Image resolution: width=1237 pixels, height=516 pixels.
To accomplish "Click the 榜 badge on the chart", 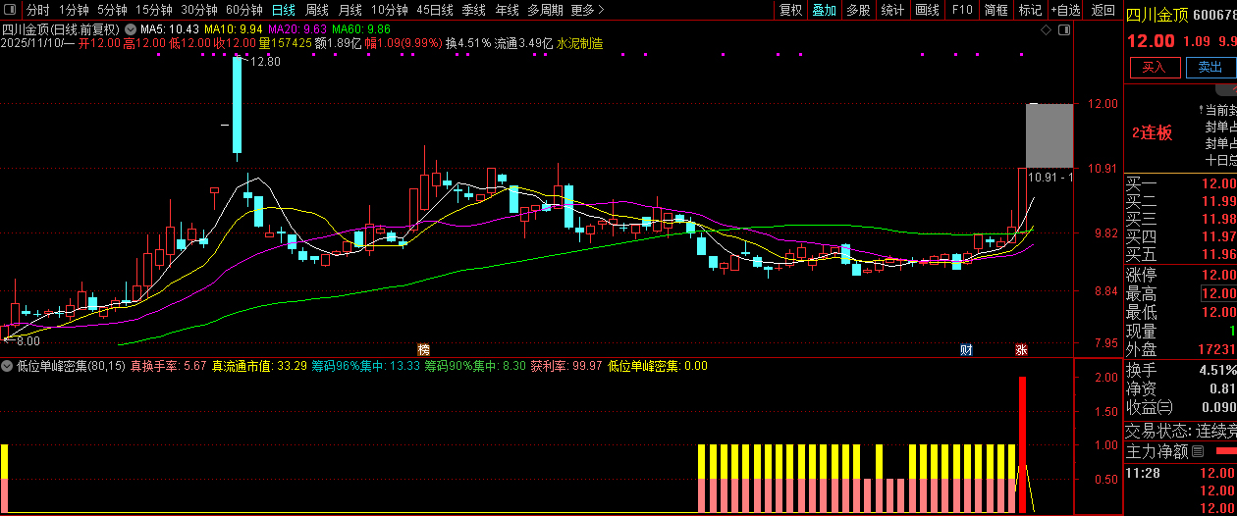I will pyautogui.click(x=423, y=349).
